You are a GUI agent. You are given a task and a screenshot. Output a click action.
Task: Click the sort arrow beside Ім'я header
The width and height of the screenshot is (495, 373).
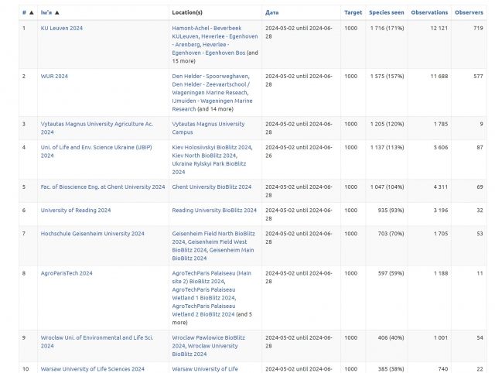[57, 13]
